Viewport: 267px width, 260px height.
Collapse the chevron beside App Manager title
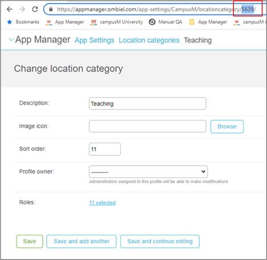click(x=11, y=40)
